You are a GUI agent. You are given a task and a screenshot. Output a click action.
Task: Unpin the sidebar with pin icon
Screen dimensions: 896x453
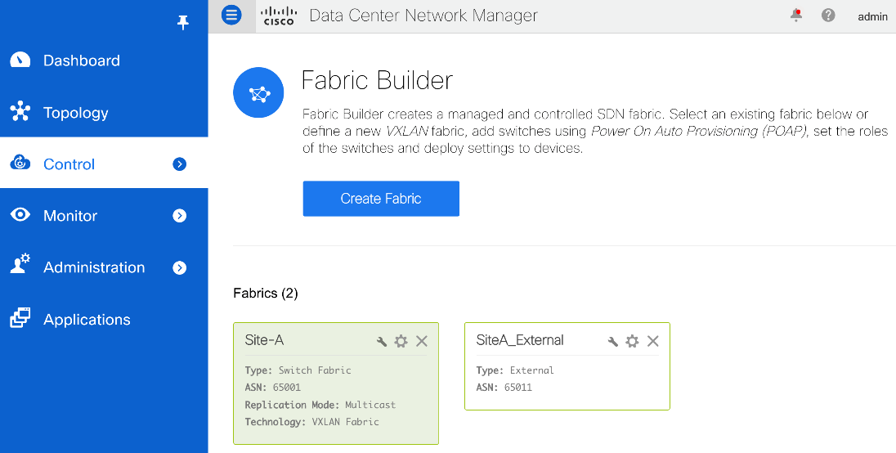click(183, 22)
